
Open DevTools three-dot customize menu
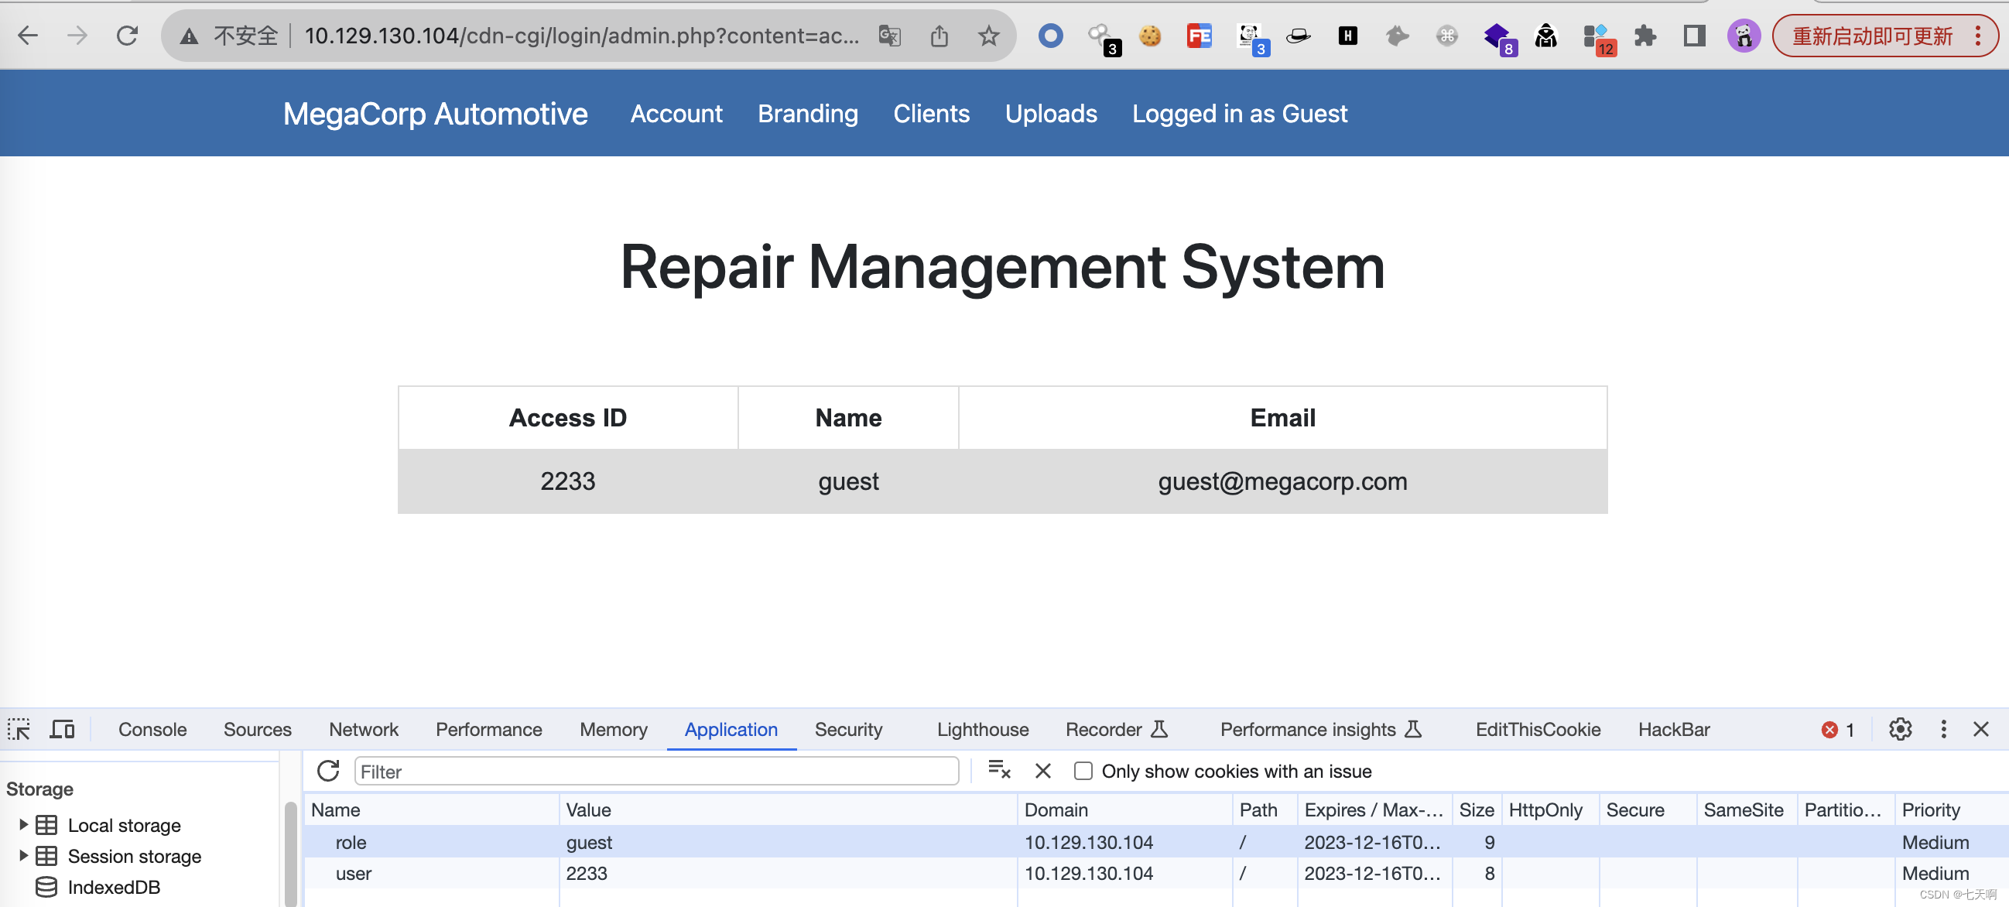coord(1942,729)
